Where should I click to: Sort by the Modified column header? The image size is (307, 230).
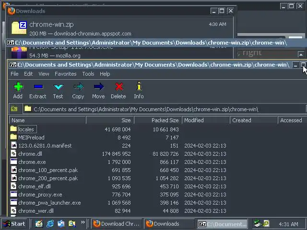click(206, 120)
